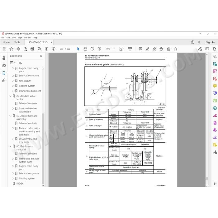Add a comment with the sticky note icon

[x=140, y=49]
